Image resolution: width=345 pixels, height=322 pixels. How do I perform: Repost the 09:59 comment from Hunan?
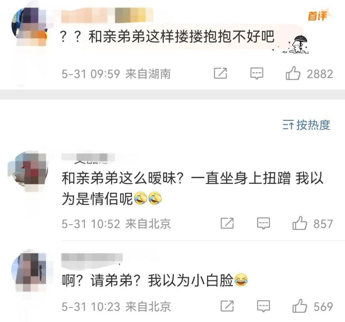tap(220, 73)
